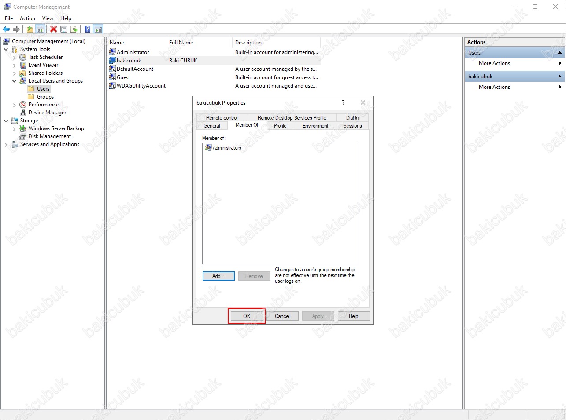This screenshot has height=420, width=566.
Task: Toggle Show/Hide Console Tree toolbar icon
Action: click(x=40, y=29)
